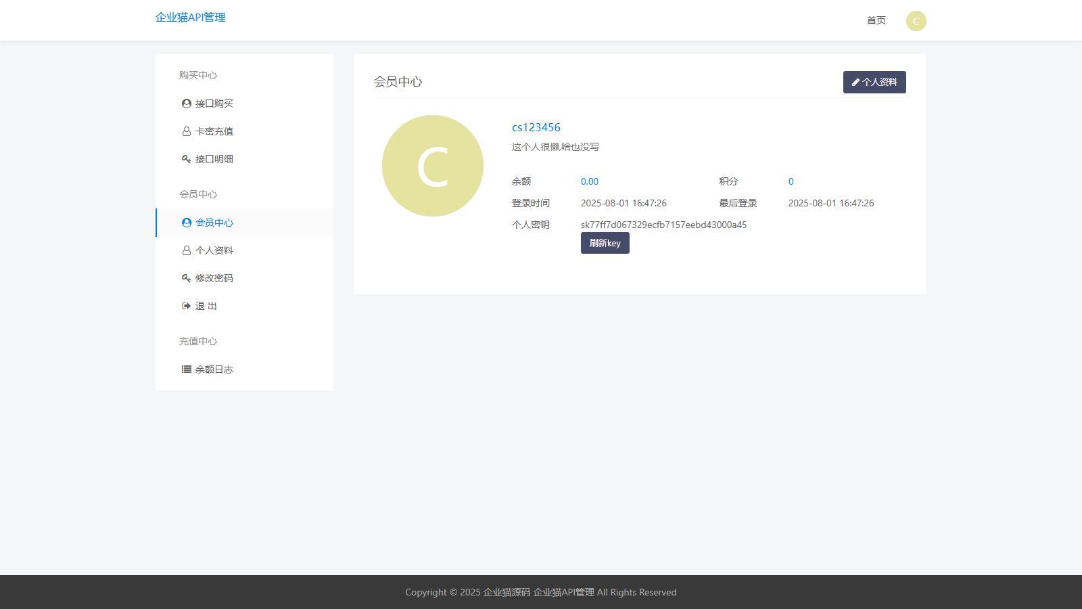Click the 企业猫API管理 site logo link
The height and width of the screenshot is (609, 1082).
[x=191, y=18]
